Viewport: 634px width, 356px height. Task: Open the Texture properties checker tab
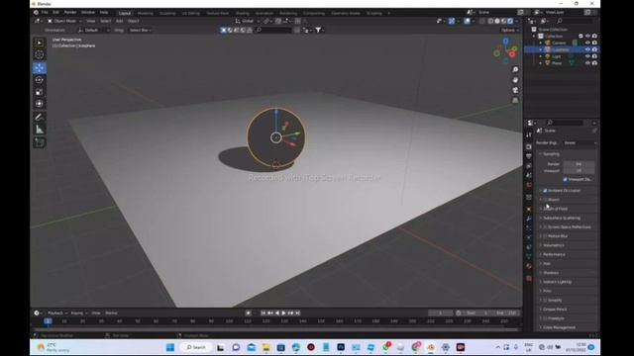[529, 278]
